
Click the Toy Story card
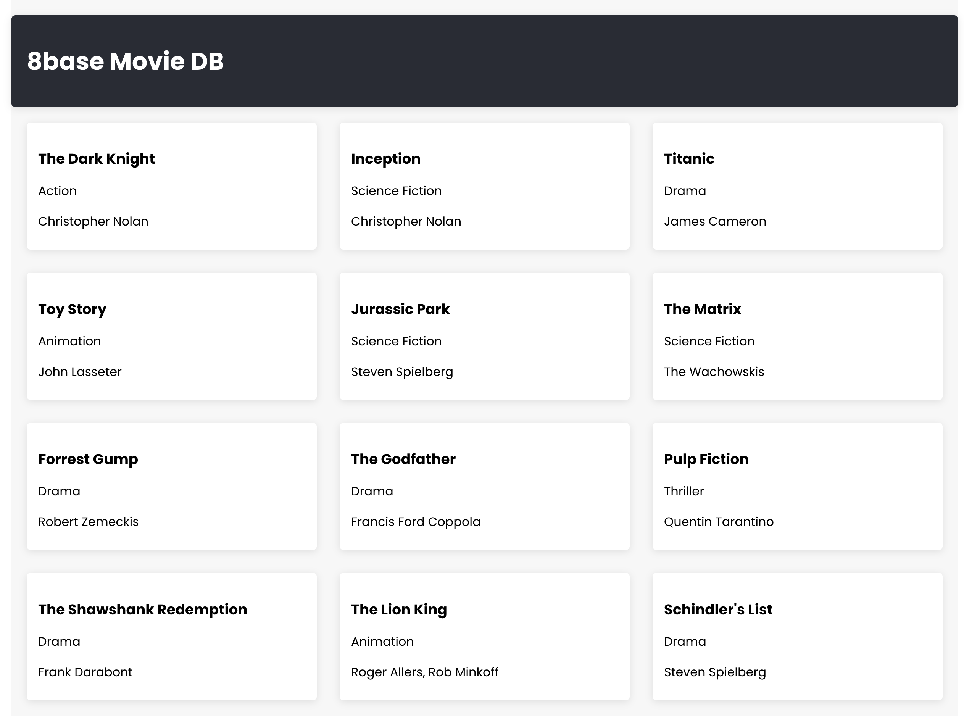tap(172, 336)
